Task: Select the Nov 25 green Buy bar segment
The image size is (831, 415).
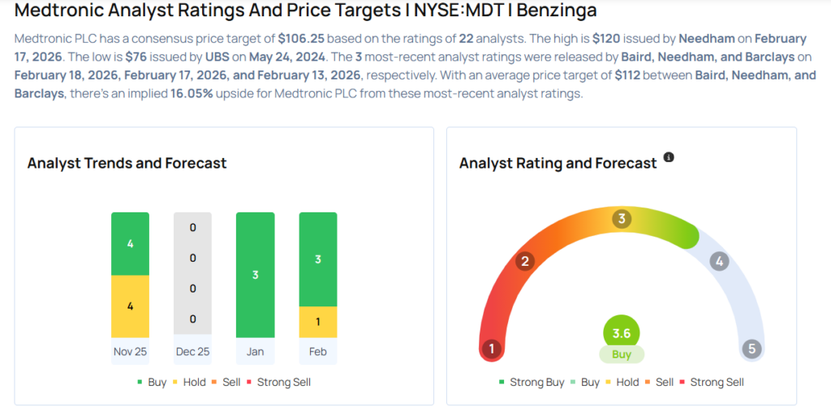Action: click(x=130, y=243)
